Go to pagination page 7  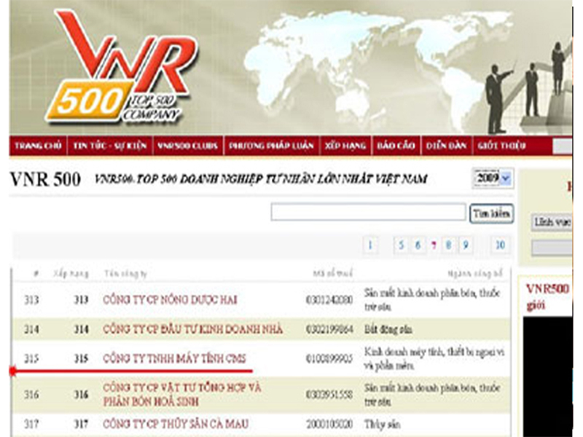434,245
